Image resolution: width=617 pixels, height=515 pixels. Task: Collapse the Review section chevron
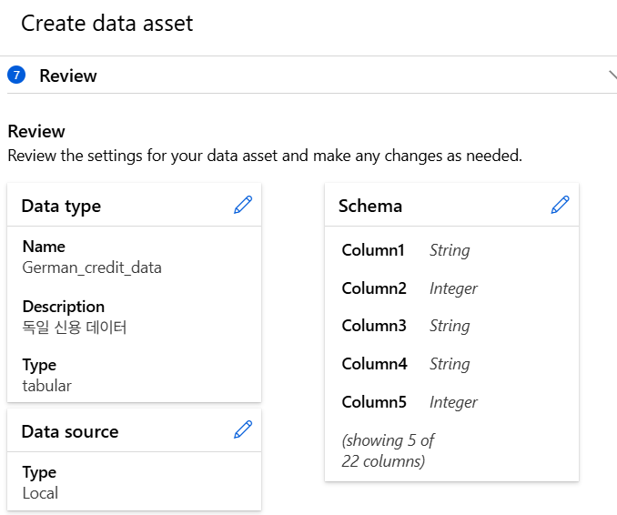pyautogui.click(x=612, y=76)
